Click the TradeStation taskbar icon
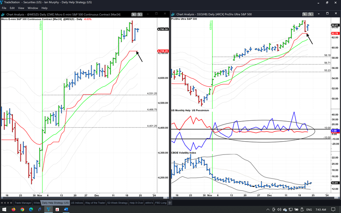Viewport: 341px width, 213px height. tap(48, 210)
